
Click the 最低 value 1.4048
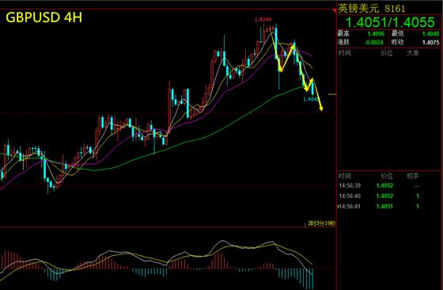431,33
